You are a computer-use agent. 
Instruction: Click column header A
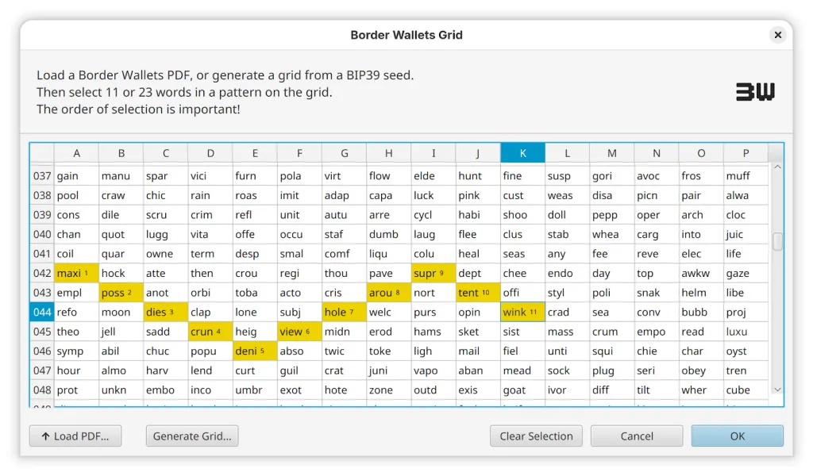coord(76,153)
